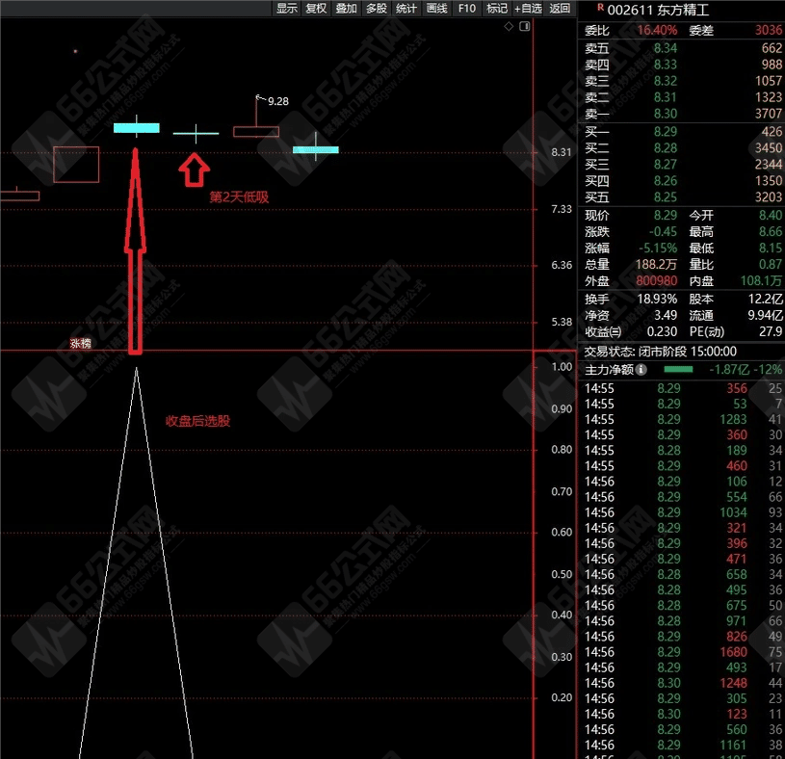Click the small panel icon beside the diamond

pyautogui.click(x=521, y=27)
